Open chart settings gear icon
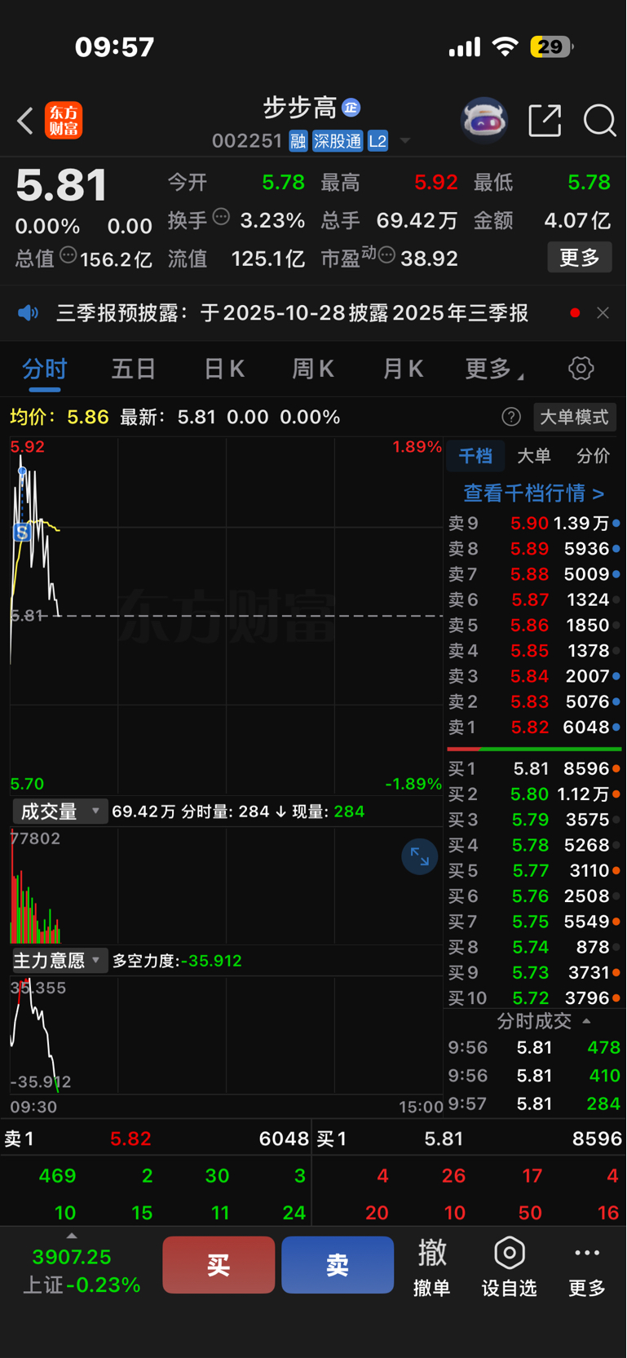Viewport: 627px width, 1358px height. (581, 368)
